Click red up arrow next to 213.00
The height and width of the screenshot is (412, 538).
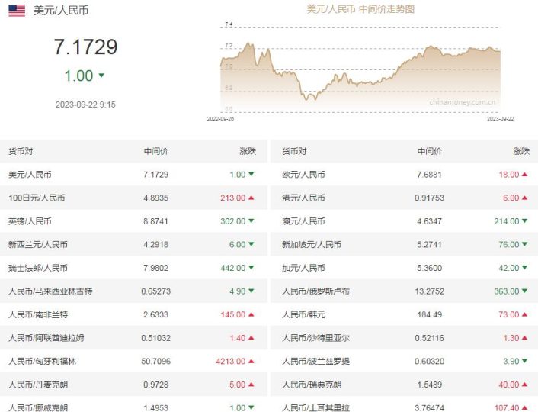[251, 198]
